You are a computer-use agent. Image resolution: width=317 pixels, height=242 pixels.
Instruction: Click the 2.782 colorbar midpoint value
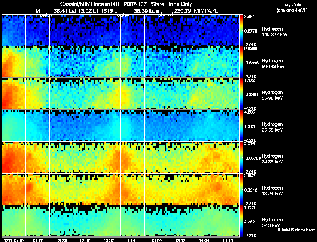click(x=250, y=222)
